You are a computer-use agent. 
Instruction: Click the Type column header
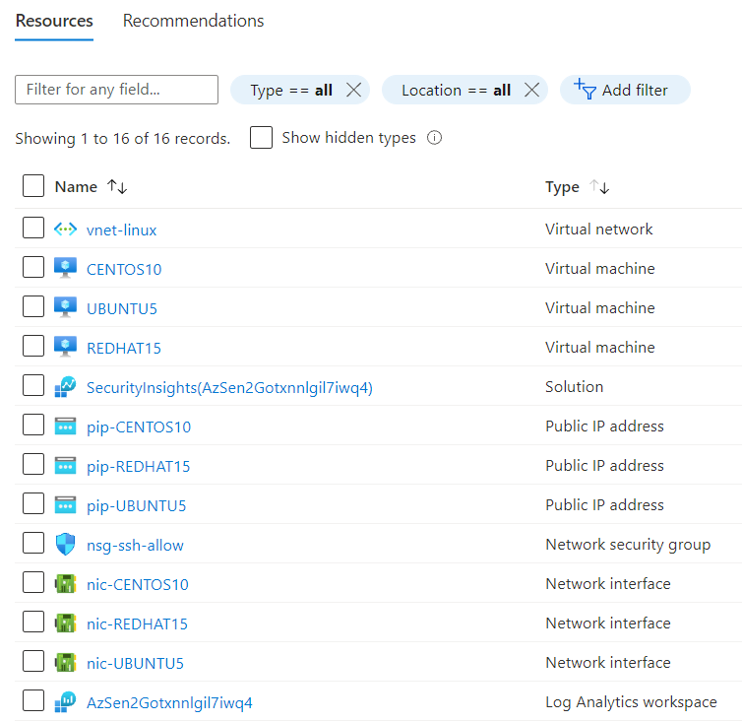[x=562, y=187]
